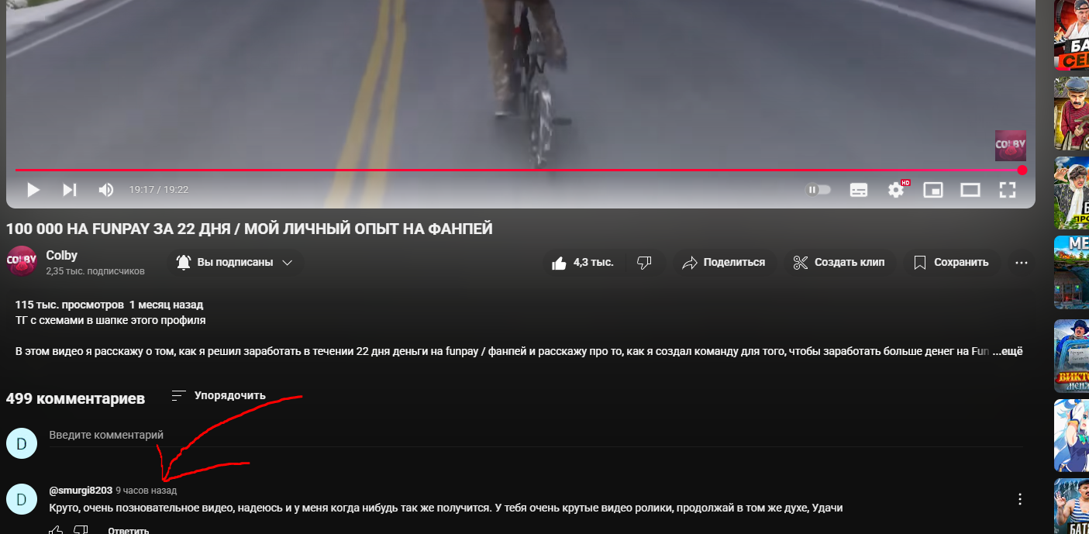The height and width of the screenshot is (534, 1089).
Task: Click the red video progress bar
Action: pos(519,170)
